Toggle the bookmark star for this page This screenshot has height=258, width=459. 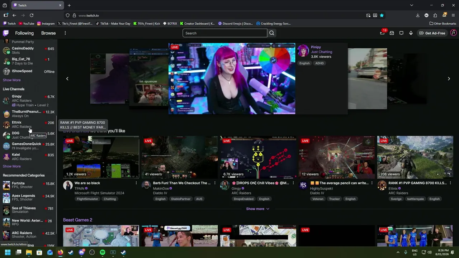[382, 15]
